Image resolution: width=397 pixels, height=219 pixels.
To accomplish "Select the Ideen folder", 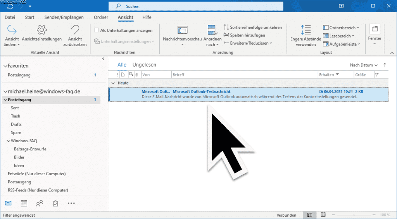I will click(x=19, y=166).
